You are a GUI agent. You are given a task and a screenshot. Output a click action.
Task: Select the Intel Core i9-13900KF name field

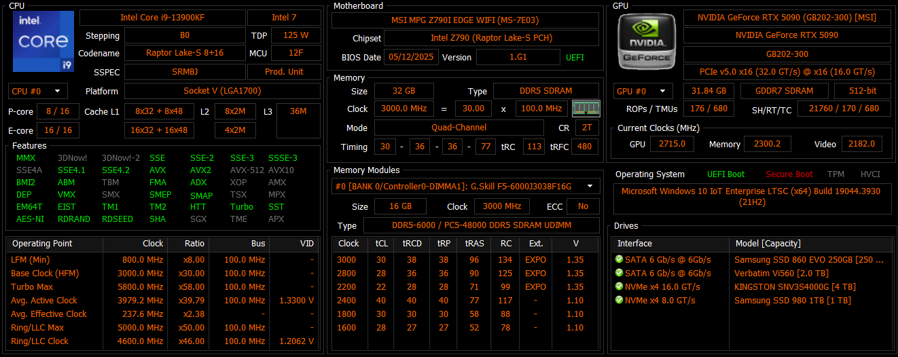pyautogui.click(x=161, y=18)
